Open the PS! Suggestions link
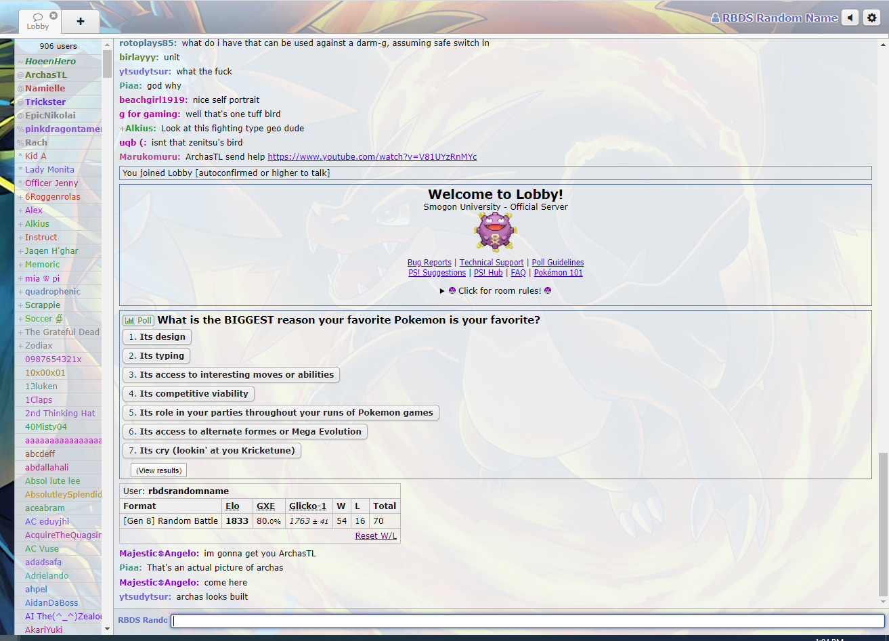Image resolution: width=889 pixels, height=641 pixels. tap(437, 273)
